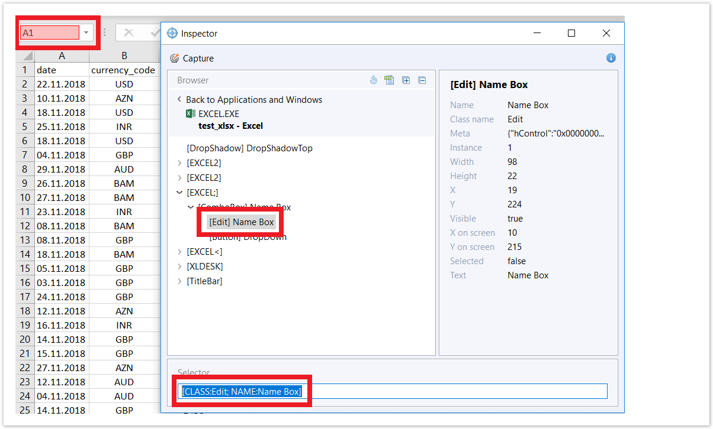Click the 'test_xlsx - Excel' window label
This screenshot has height=429, width=713.
click(230, 126)
